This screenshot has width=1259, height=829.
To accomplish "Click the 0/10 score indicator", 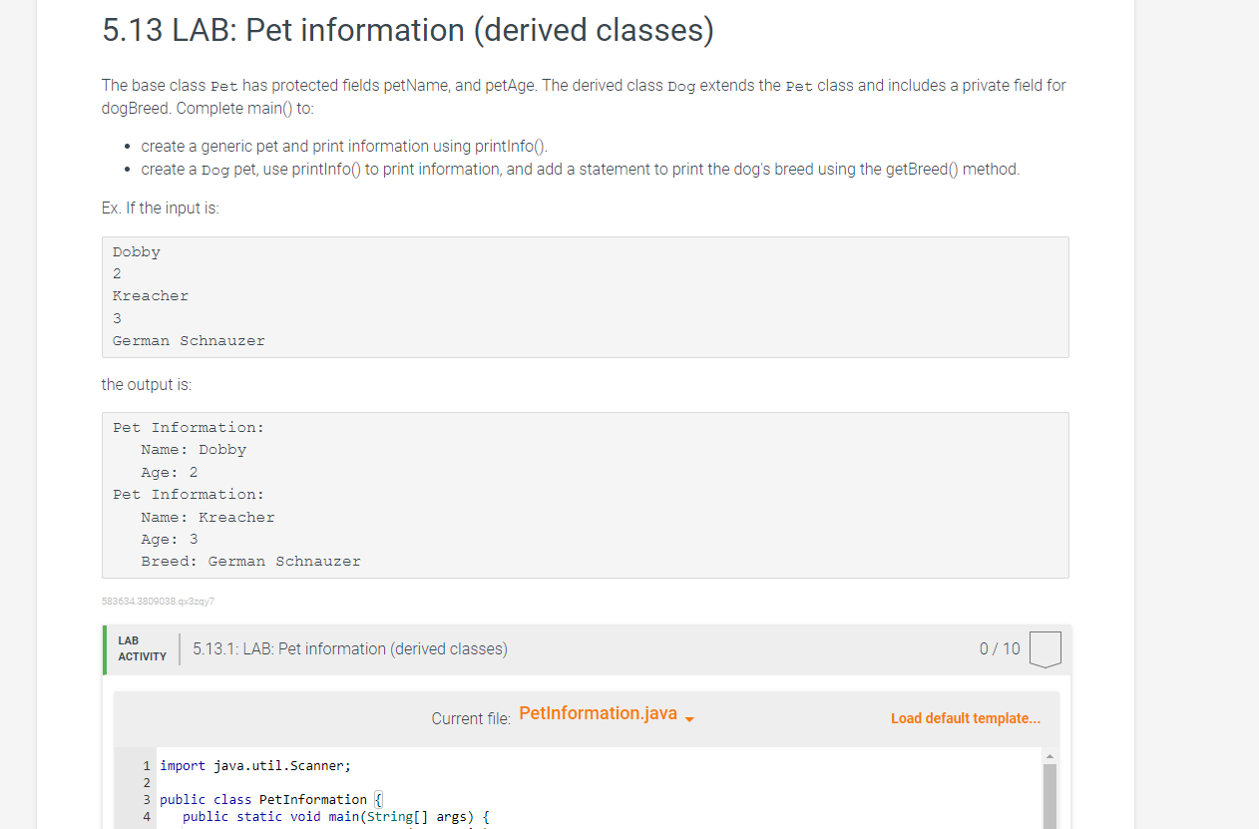I will 999,648.
